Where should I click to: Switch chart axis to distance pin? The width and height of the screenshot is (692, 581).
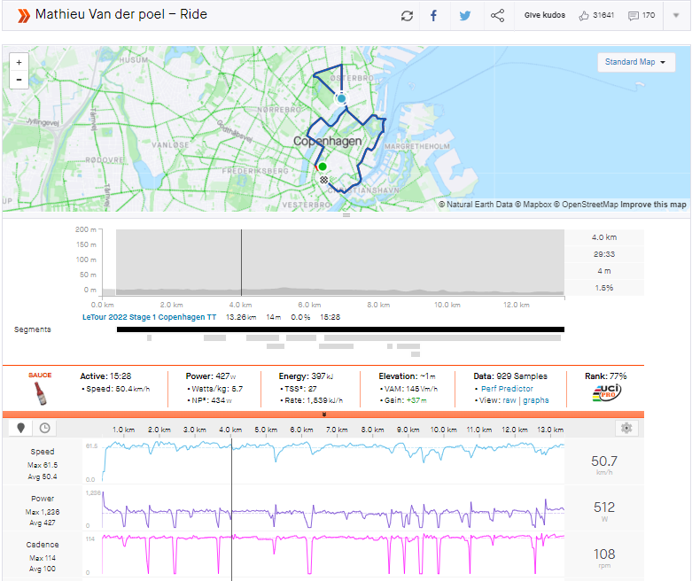coord(21,428)
